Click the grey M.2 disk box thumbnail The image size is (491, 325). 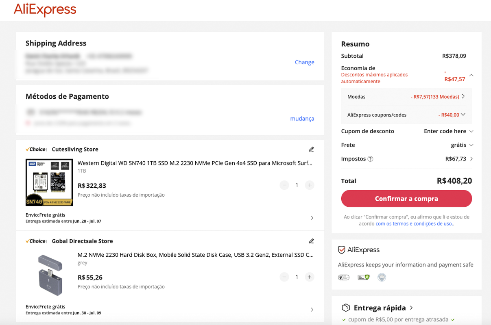[49, 274]
